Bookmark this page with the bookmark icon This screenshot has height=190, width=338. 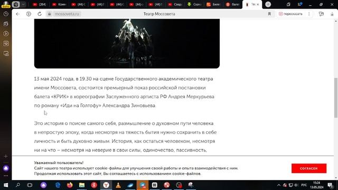[x=269, y=14]
